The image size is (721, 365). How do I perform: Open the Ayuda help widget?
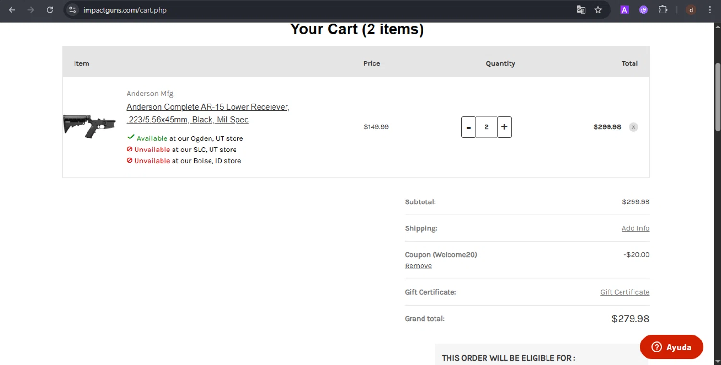(671, 347)
